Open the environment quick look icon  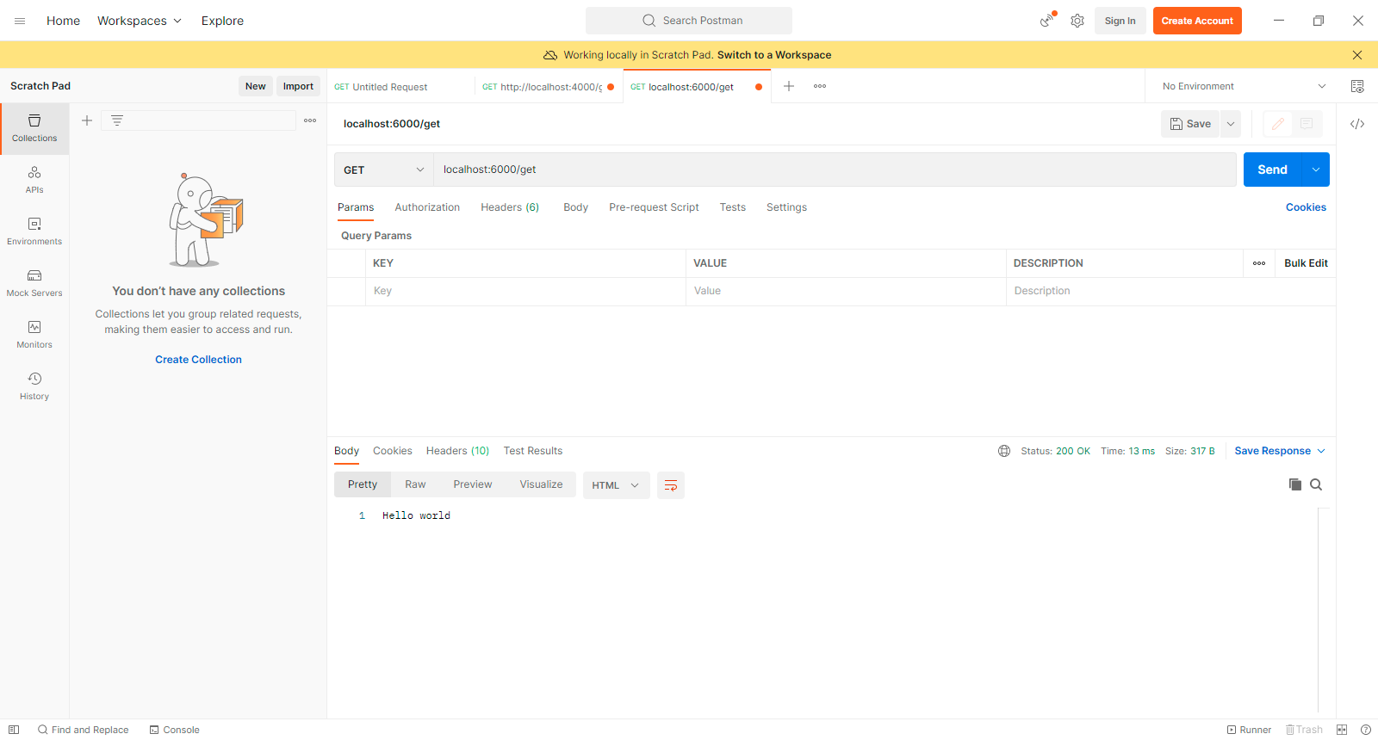1357,86
